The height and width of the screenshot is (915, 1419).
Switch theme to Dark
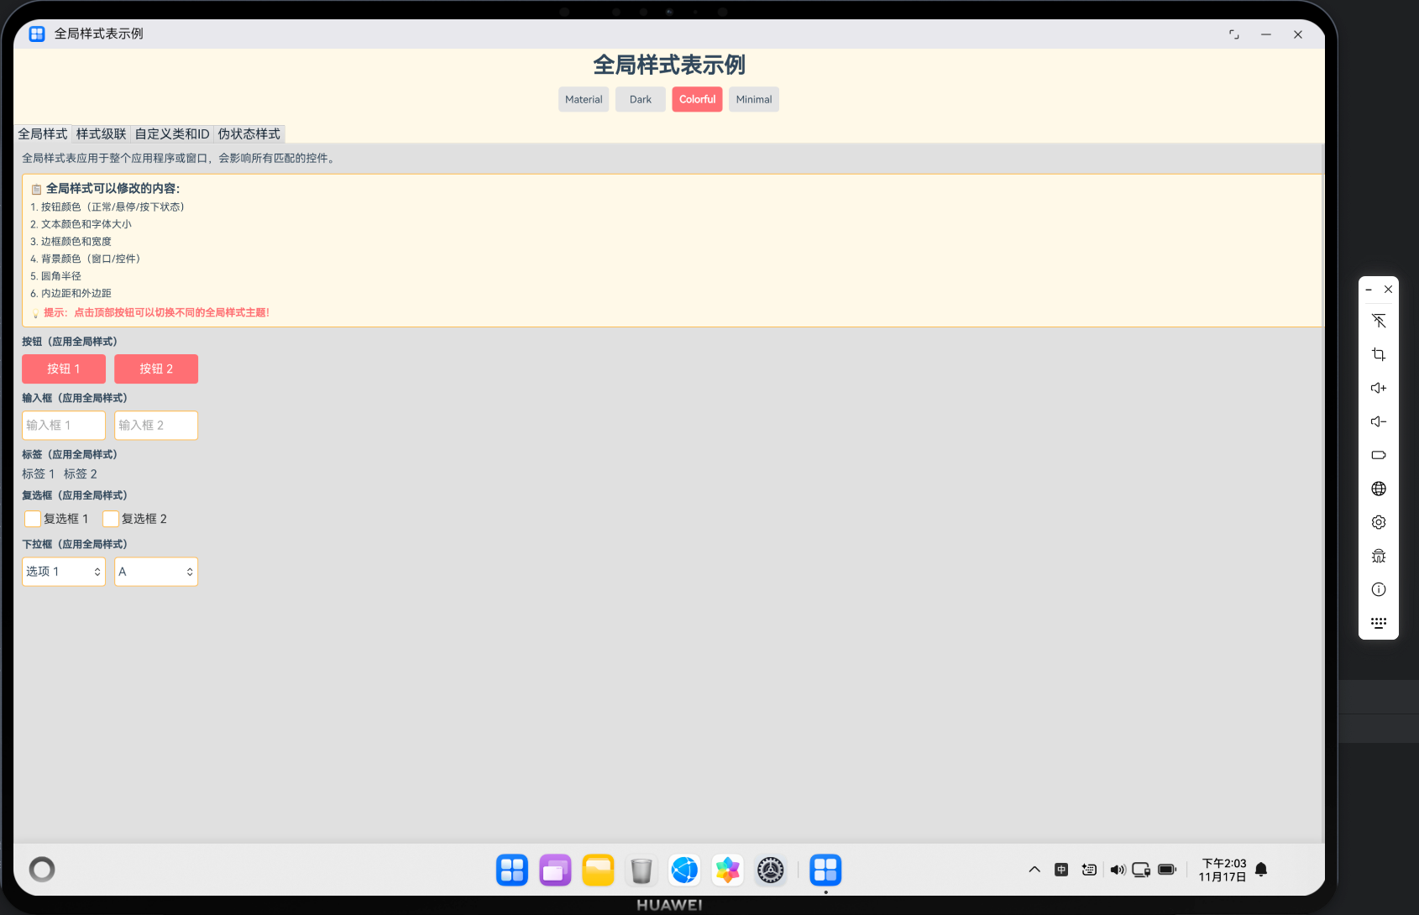click(640, 99)
